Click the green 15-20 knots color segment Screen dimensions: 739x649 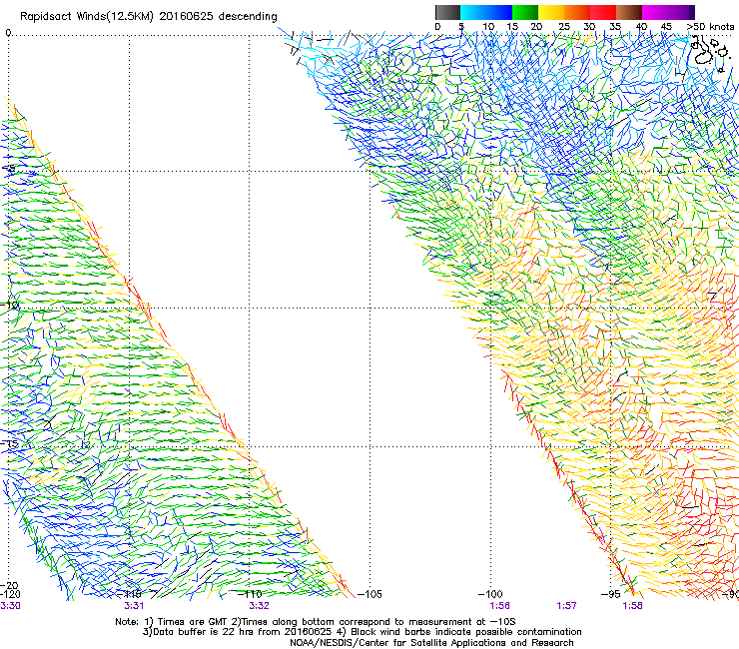(525, 12)
